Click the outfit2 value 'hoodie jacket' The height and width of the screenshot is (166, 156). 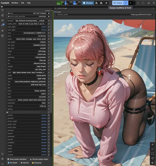[41, 76]
